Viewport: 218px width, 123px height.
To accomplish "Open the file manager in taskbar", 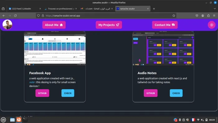I will (12, 120).
